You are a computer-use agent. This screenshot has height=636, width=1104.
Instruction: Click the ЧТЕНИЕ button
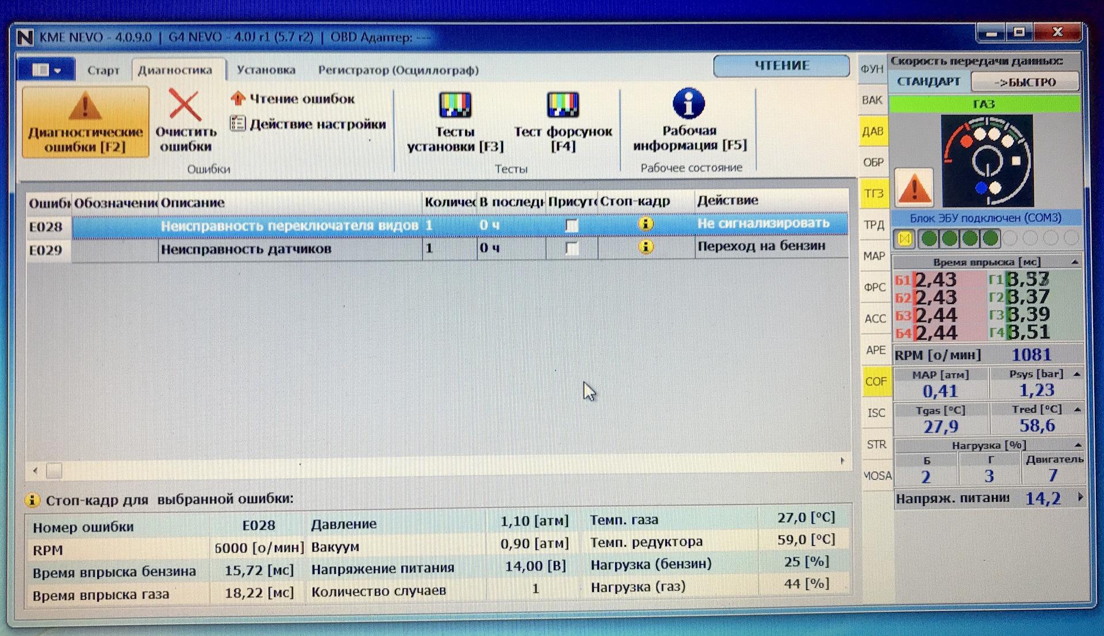point(781,65)
